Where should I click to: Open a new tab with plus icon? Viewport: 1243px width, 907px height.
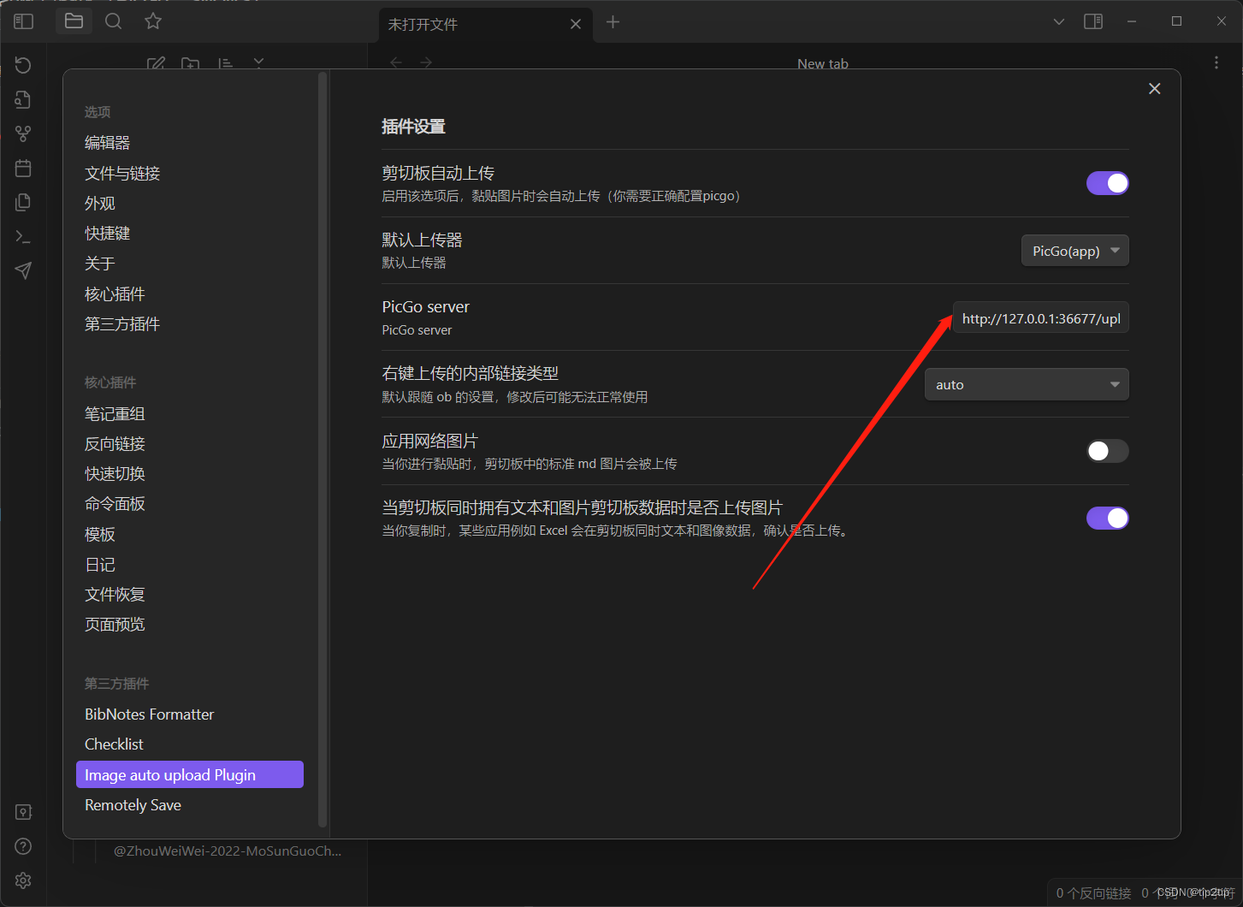[613, 22]
